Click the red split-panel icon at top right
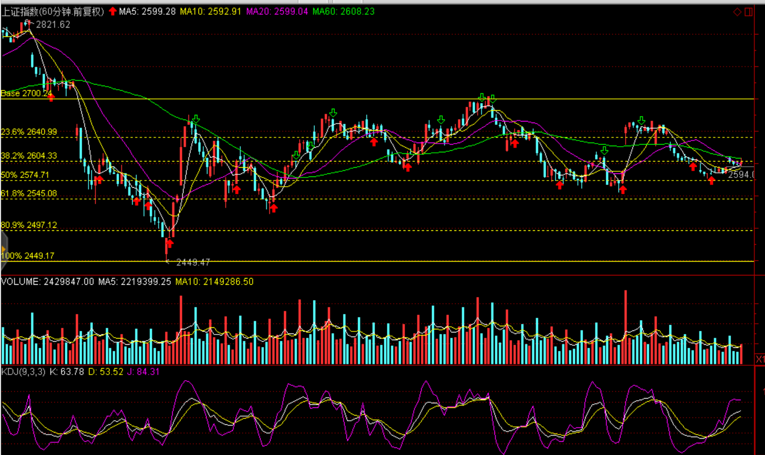Screen dimensions: 765x455 click(x=749, y=12)
